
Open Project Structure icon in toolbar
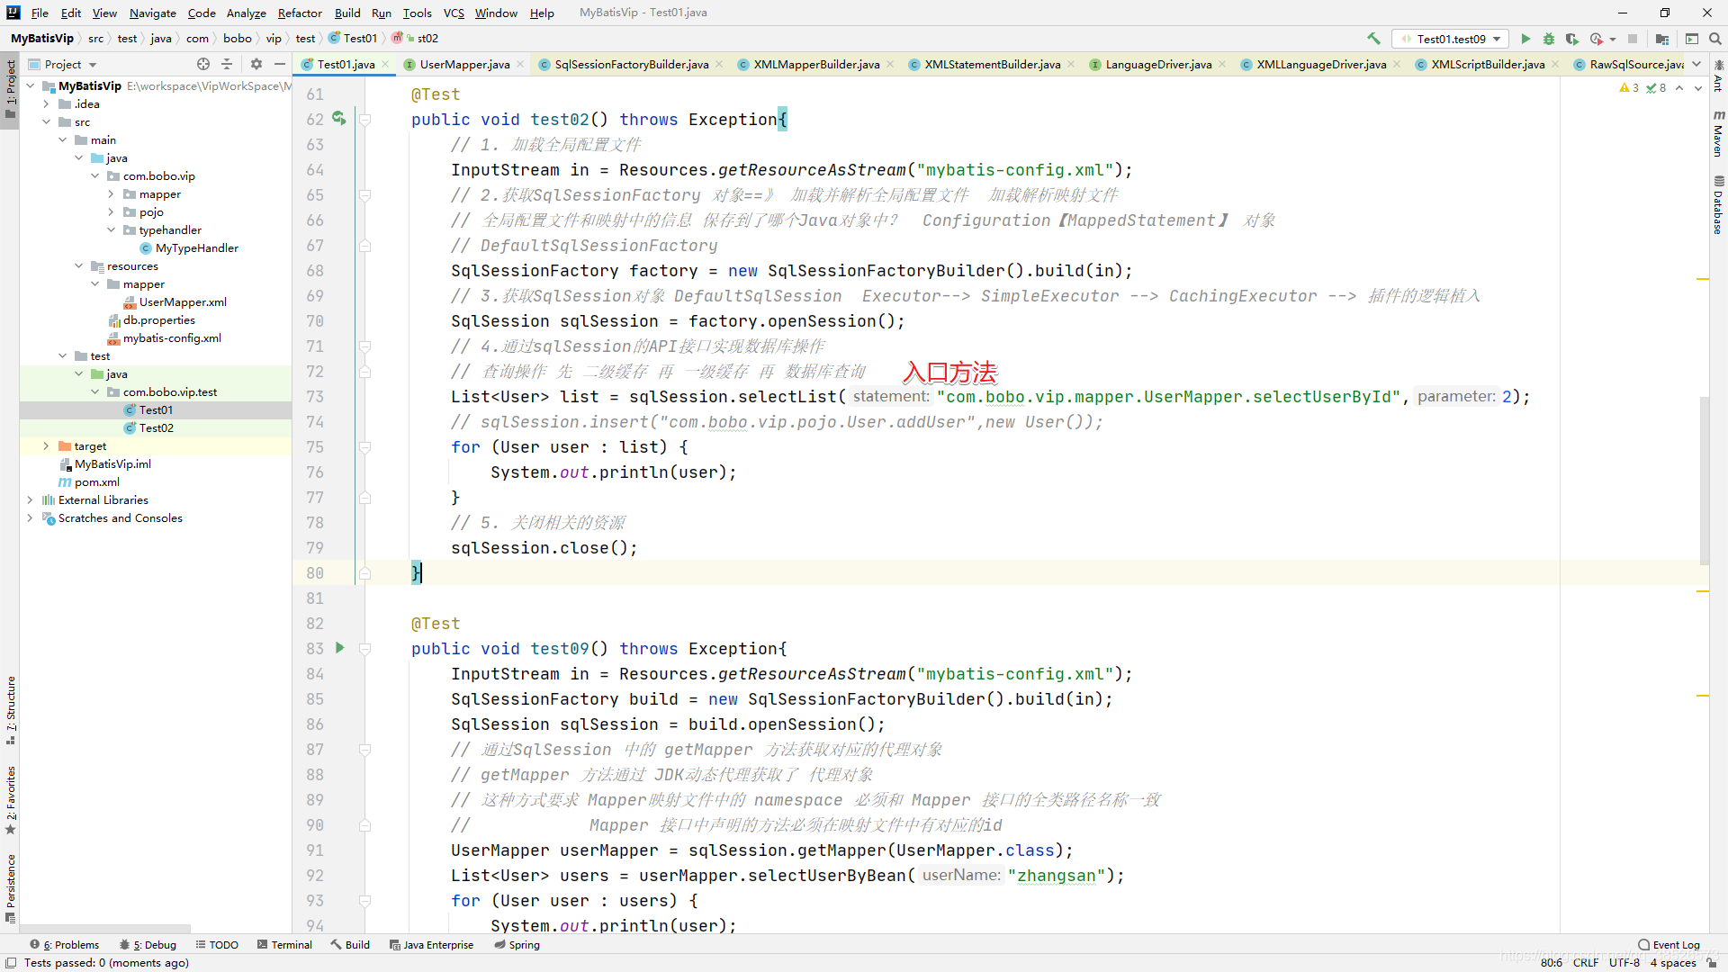pyautogui.click(x=1662, y=39)
